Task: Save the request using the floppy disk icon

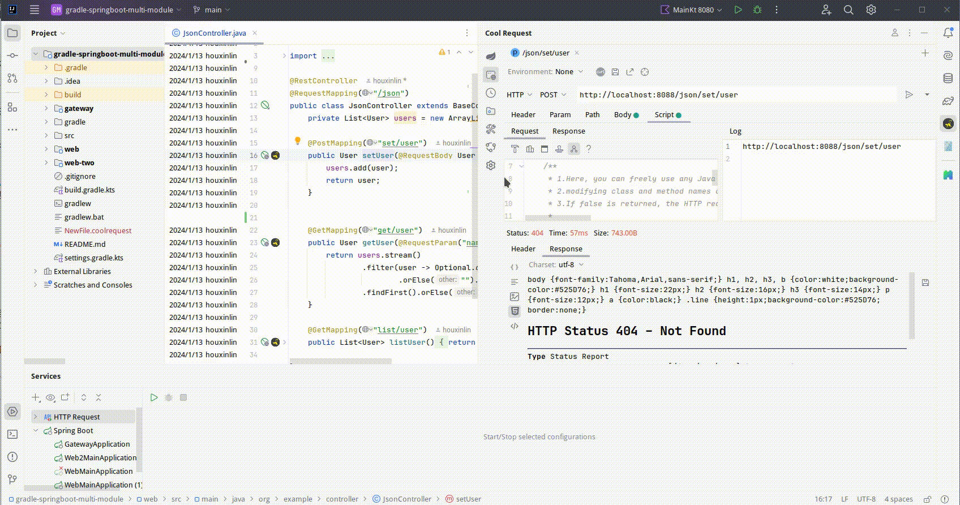Action: coord(615,72)
